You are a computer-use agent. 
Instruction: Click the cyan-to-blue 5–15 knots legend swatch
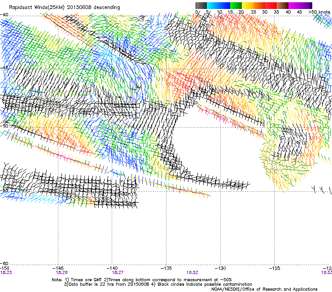coord(218,5)
